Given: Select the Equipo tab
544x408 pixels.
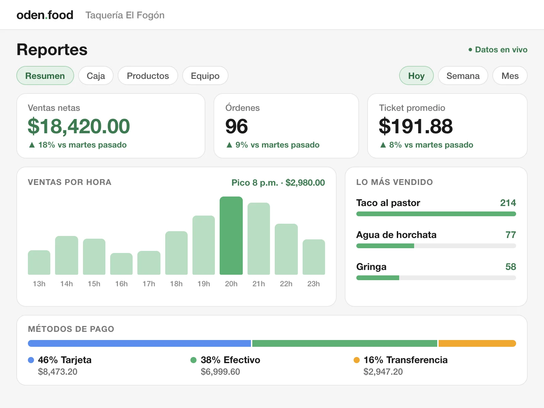Looking at the screenshot, I should (205, 75).
